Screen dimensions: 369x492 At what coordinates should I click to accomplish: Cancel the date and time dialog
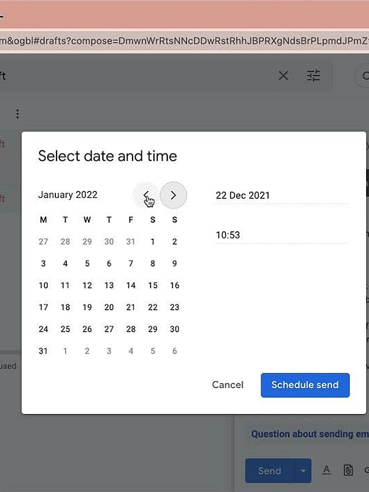pos(228,385)
